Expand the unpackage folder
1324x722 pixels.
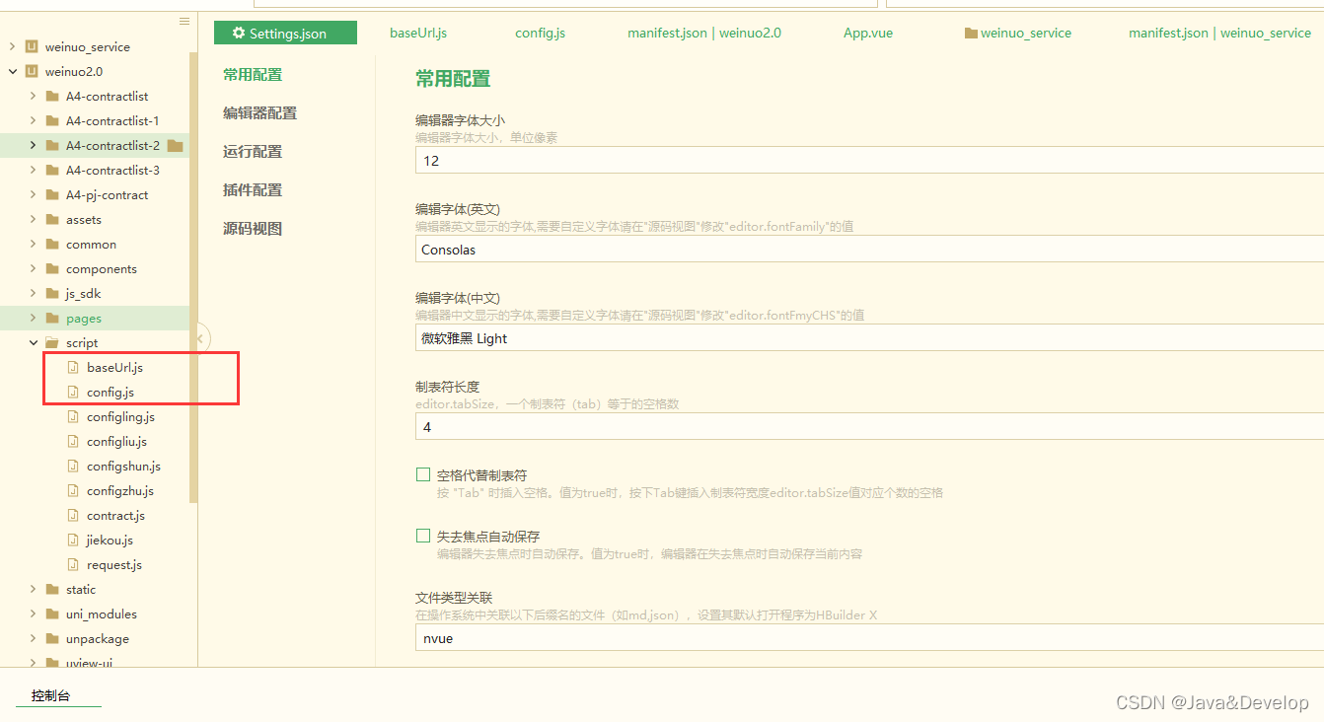click(33, 638)
